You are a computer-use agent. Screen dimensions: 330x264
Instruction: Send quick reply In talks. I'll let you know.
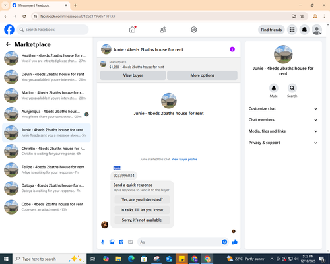(142, 210)
